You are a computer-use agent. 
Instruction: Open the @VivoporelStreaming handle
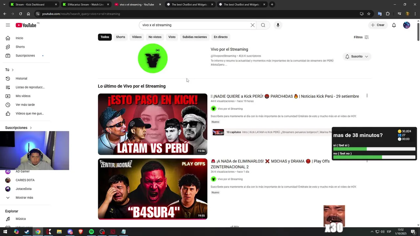point(223,56)
